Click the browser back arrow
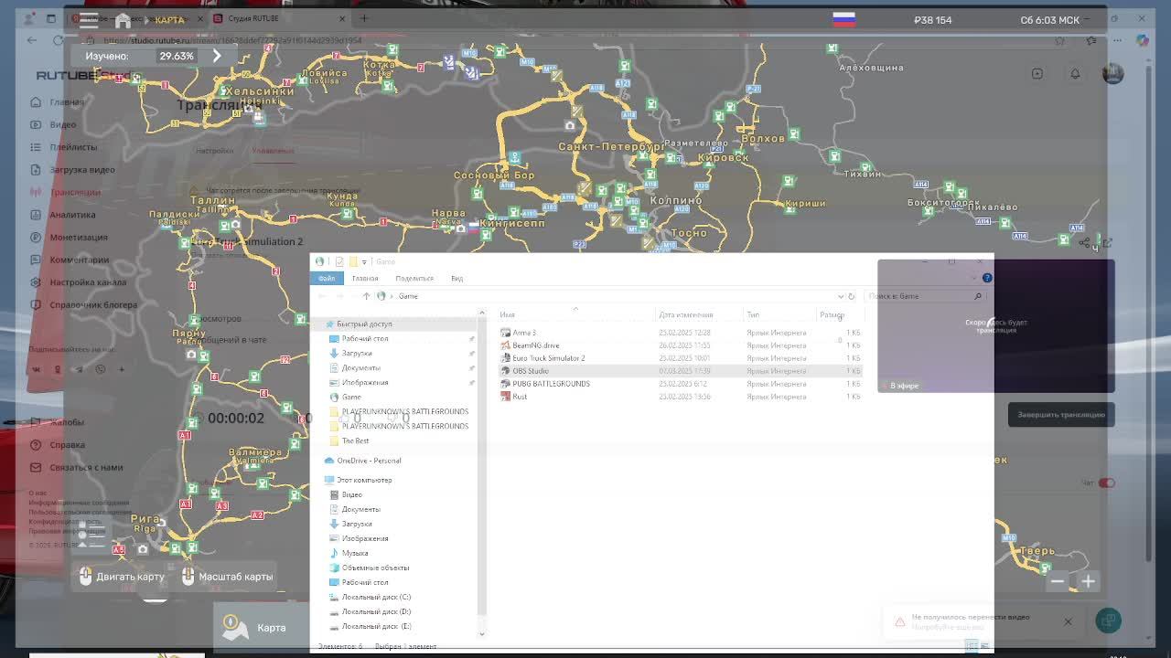Viewport: 1171px width, 658px height. point(32,40)
